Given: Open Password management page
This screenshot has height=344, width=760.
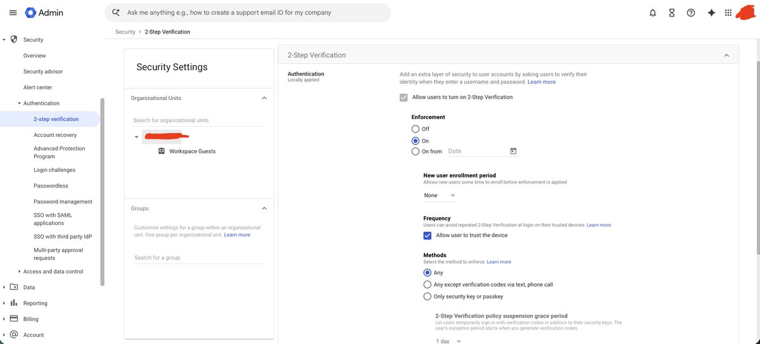Looking at the screenshot, I should pyautogui.click(x=63, y=201).
